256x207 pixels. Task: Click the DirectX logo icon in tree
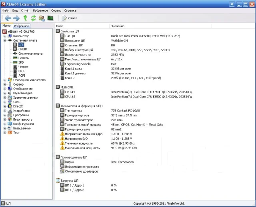click(x=10, y=106)
